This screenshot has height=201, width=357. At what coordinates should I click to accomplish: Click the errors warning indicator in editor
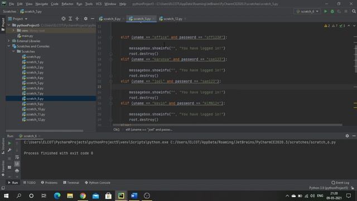click(335, 26)
